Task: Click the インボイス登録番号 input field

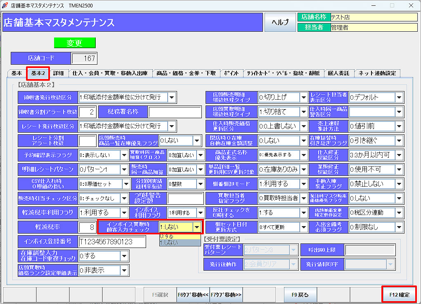Action: tap(112, 242)
